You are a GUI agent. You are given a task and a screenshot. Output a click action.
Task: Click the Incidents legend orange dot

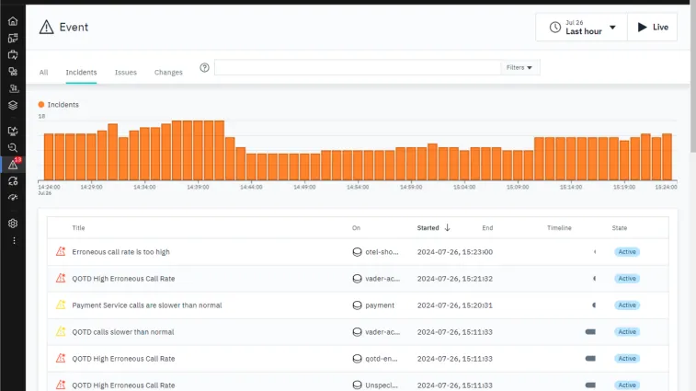[41, 104]
